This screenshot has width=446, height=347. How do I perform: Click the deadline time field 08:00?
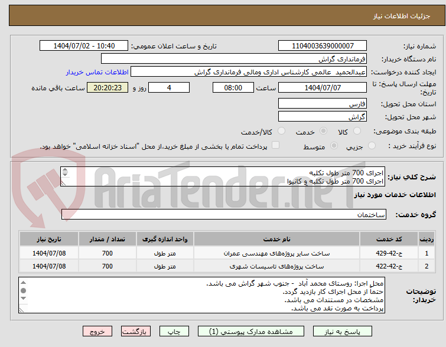pyautogui.click(x=233, y=87)
